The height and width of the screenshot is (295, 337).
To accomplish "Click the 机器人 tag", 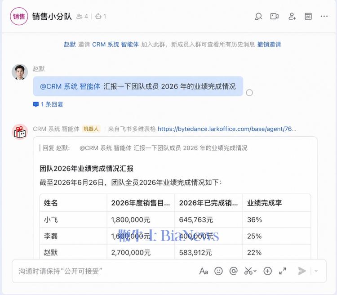I will click(91, 129).
